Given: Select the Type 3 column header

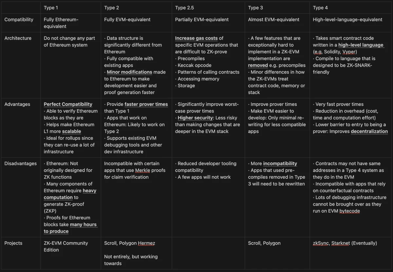Looking at the screenshot, I should tap(255, 8).
